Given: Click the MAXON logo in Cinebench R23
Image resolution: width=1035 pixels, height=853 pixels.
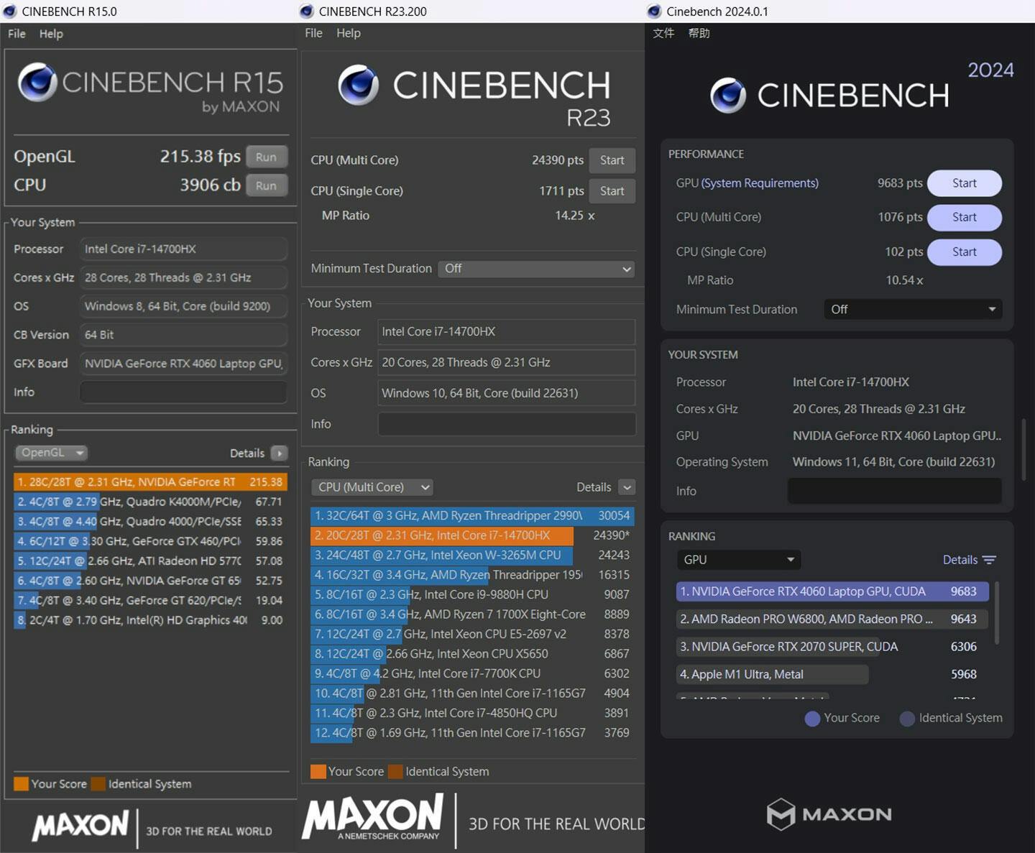Looking at the screenshot, I should 373,817.
